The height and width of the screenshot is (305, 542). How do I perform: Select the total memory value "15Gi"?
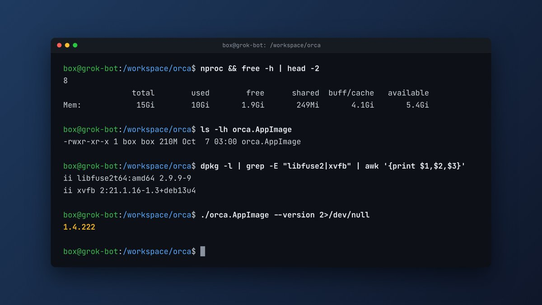point(145,105)
